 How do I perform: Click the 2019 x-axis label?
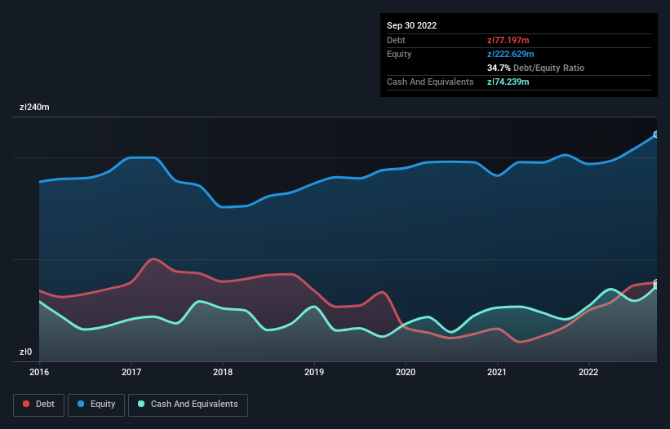[x=314, y=372]
